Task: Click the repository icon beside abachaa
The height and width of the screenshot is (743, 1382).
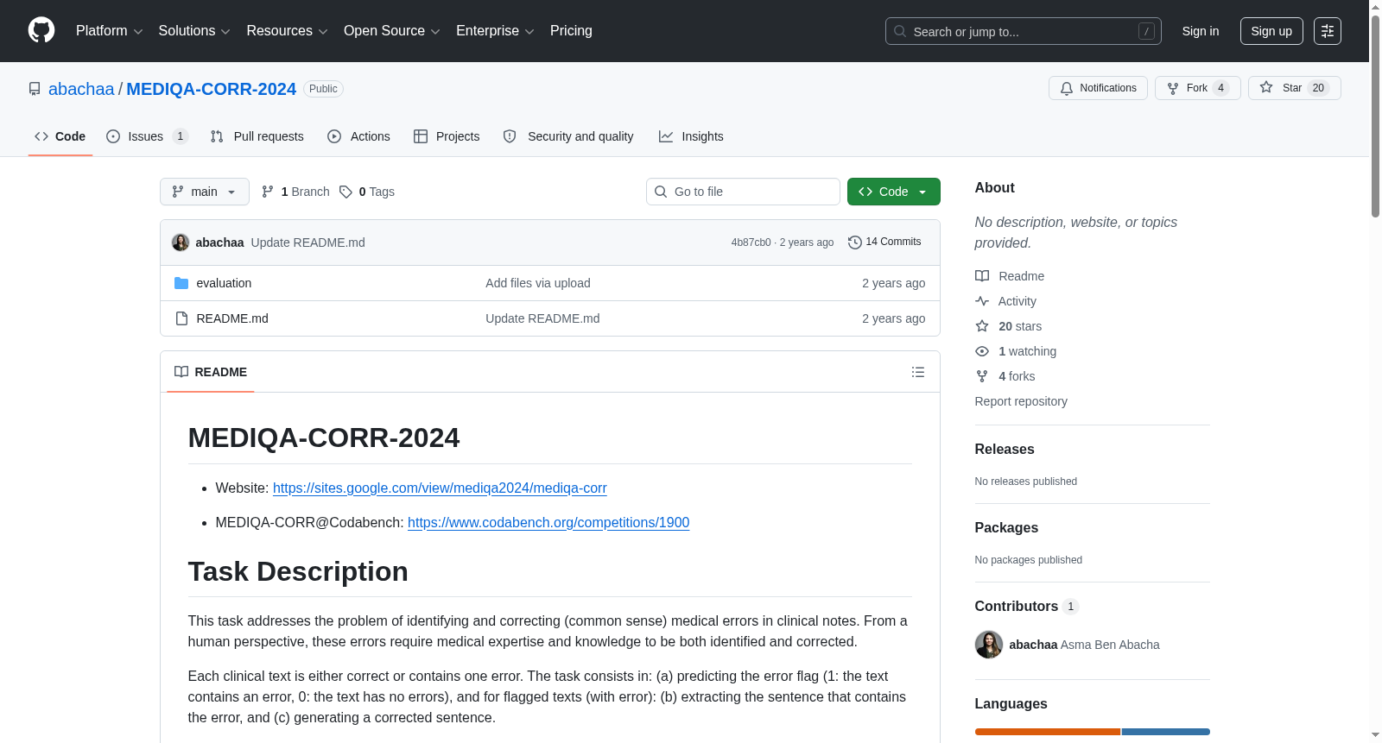Action: pyautogui.click(x=35, y=89)
